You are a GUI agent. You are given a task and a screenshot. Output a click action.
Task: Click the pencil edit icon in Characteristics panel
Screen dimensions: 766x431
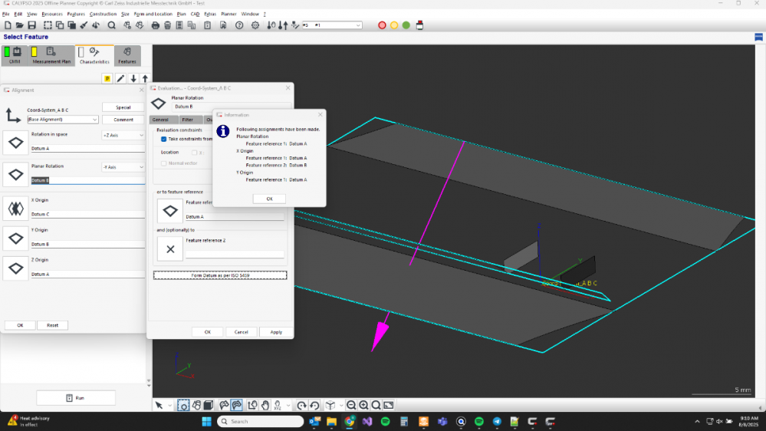click(x=120, y=78)
